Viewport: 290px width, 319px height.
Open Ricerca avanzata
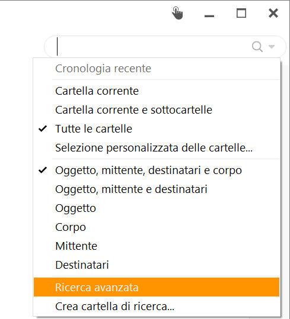point(157,287)
